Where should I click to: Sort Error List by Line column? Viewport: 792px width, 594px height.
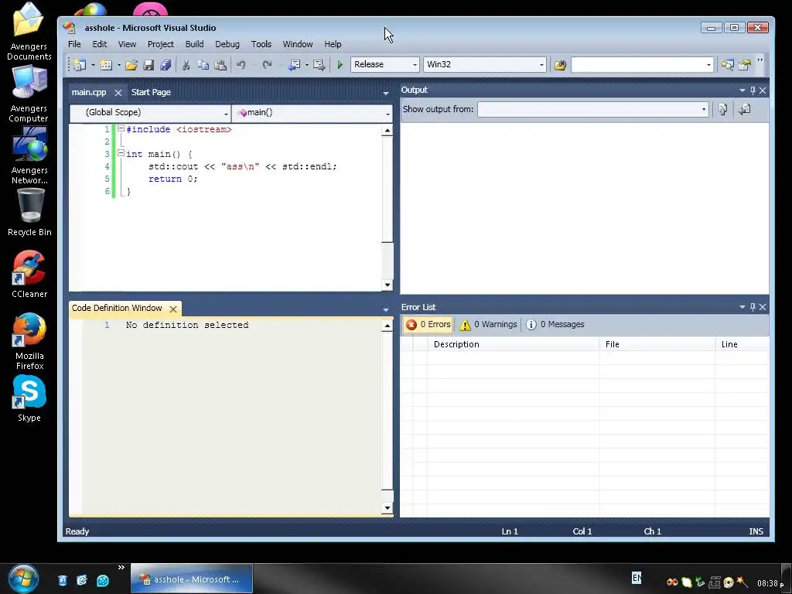coord(742,344)
